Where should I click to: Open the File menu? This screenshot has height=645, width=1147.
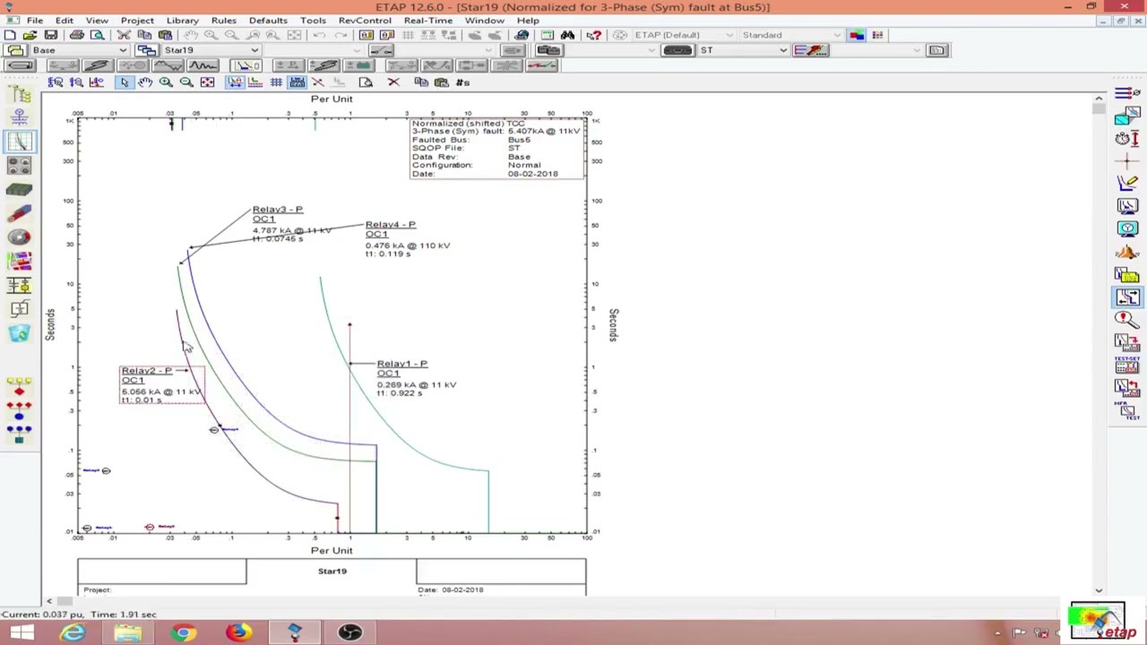(34, 20)
